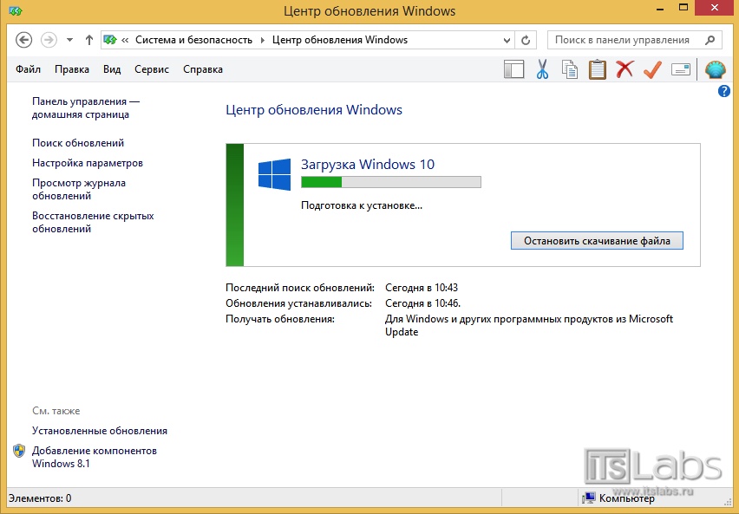Click the Сегодня в 10:46 value
The width and height of the screenshot is (739, 514).
point(422,303)
